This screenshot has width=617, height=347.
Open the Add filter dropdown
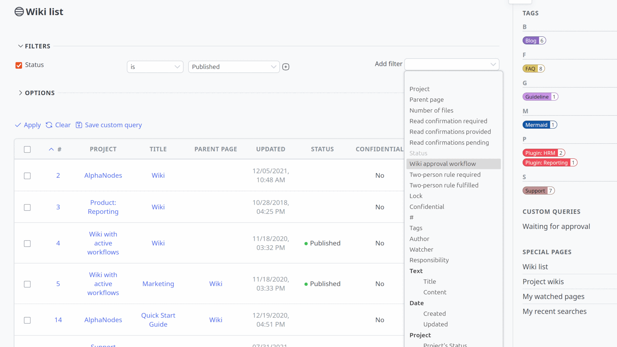click(452, 64)
